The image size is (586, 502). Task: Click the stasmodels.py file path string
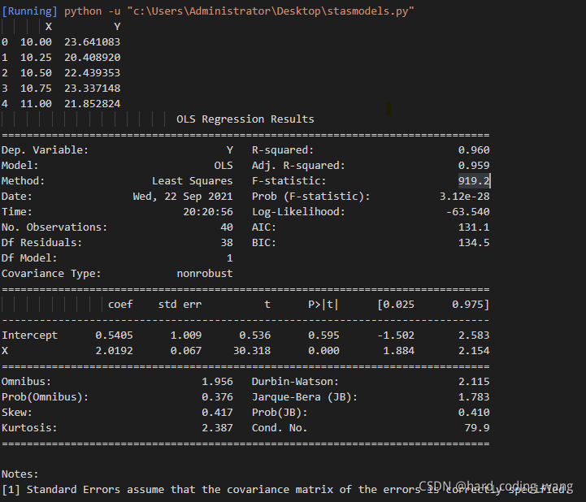271,11
